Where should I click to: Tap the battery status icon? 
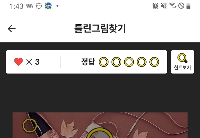coord(188,6)
